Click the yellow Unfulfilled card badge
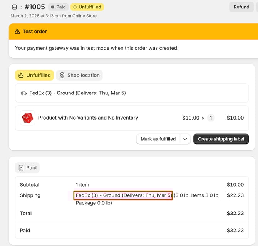Viewport: 258px width, 246px height. [33, 75]
